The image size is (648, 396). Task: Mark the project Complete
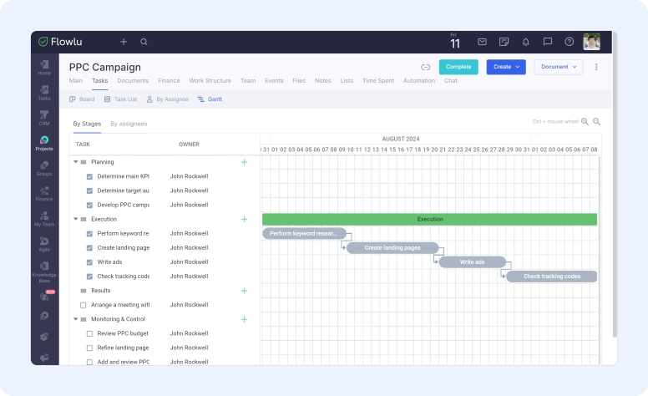point(458,67)
